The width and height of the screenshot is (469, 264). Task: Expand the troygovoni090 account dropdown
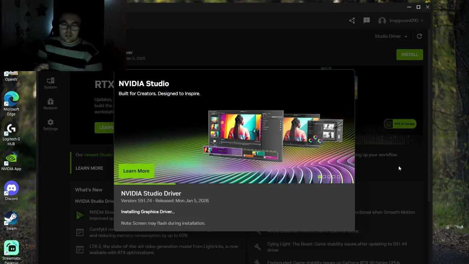pyautogui.click(x=422, y=21)
